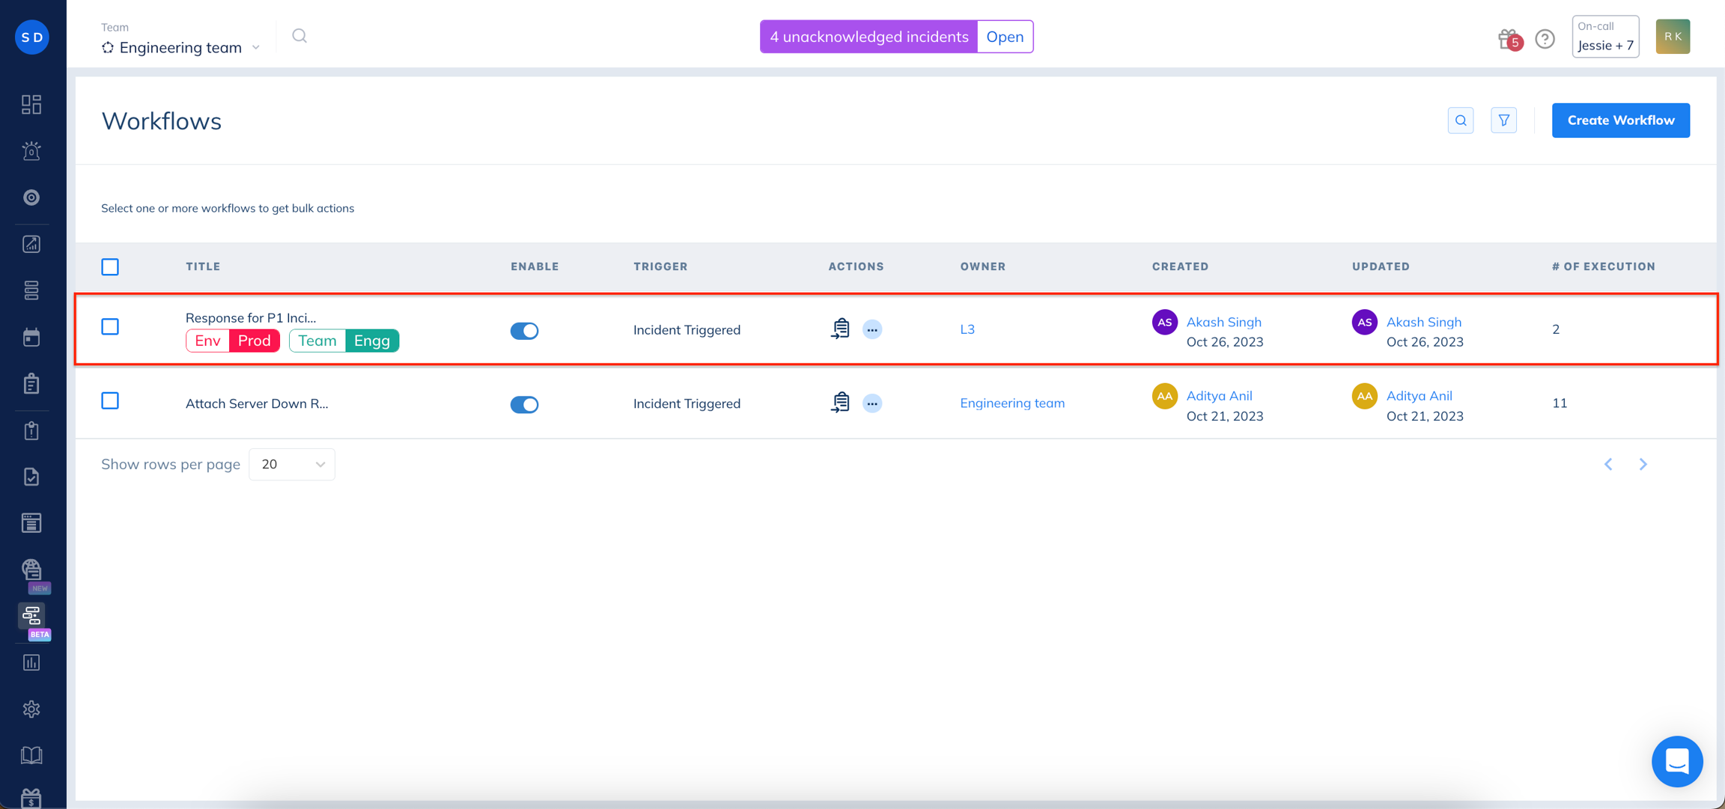Viewport: 1725px width, 809px height.
Task: Click the action icon for Attach Server Down workflow
Action: [841, 403]
